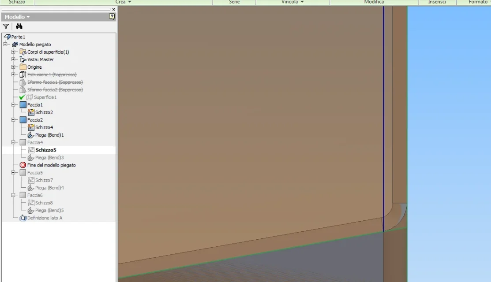Collapse the Faccia6 node
Image resolution: width=491 pixels, height=282 pixels.
(13, 195)
